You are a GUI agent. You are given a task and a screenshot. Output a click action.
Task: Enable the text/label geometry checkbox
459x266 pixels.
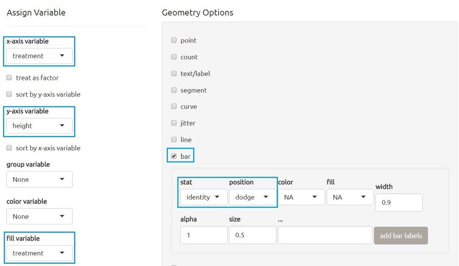tap(174, 74)
